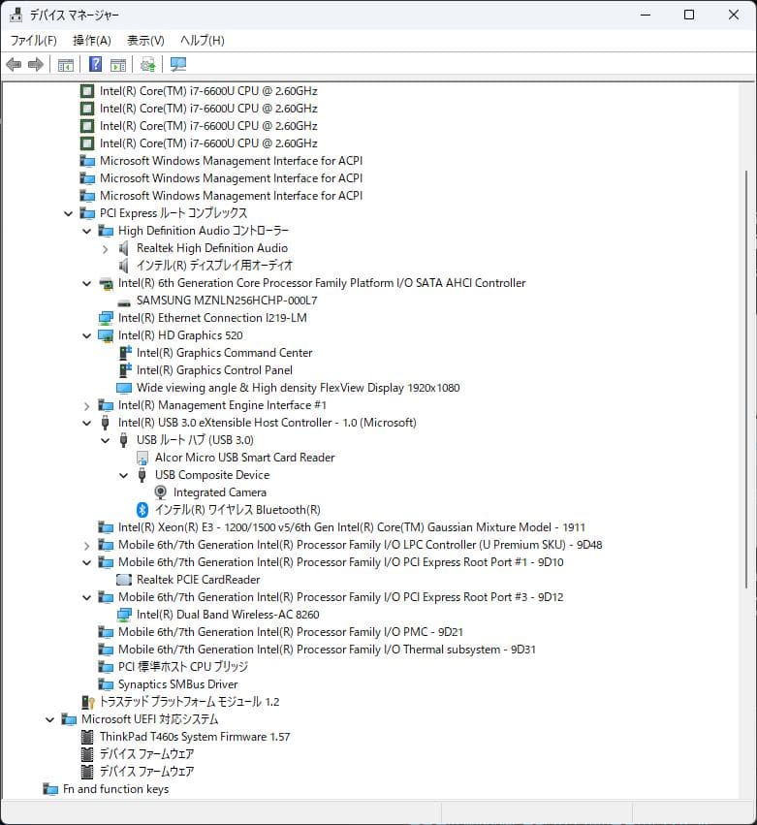Select SAMSUNG MZNLN256HCHP-000L7 drive entry
The width and height of the screenshot is (757, 825).
point(226,301)
